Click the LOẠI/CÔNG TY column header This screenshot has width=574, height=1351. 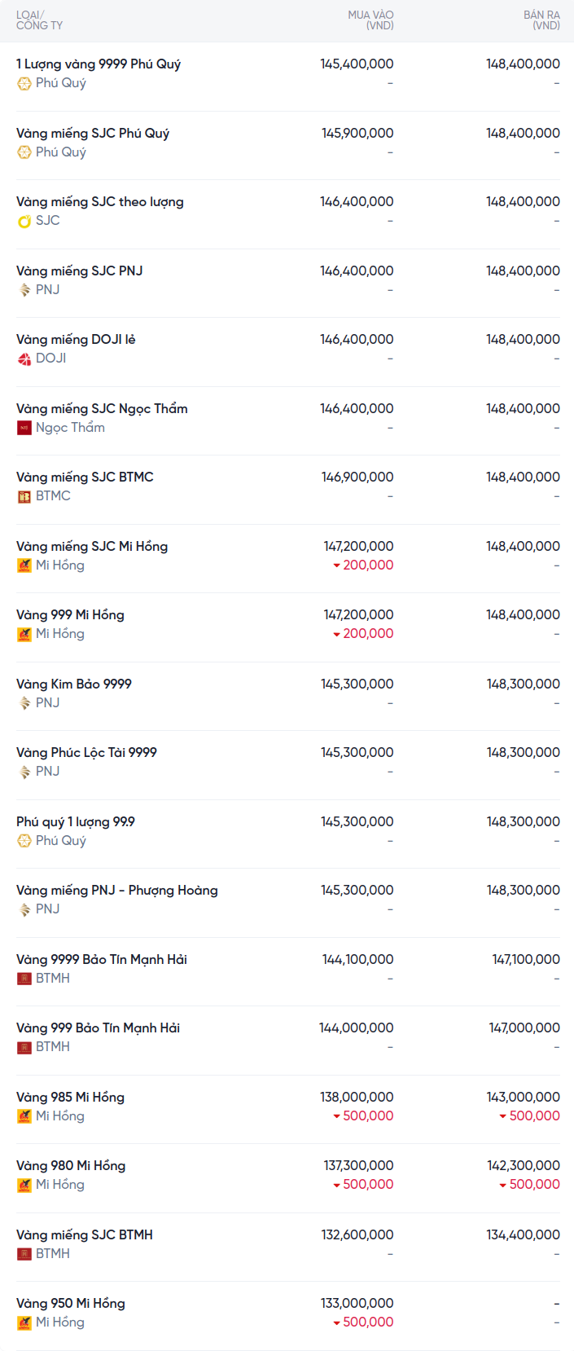[x=39, y=20]
